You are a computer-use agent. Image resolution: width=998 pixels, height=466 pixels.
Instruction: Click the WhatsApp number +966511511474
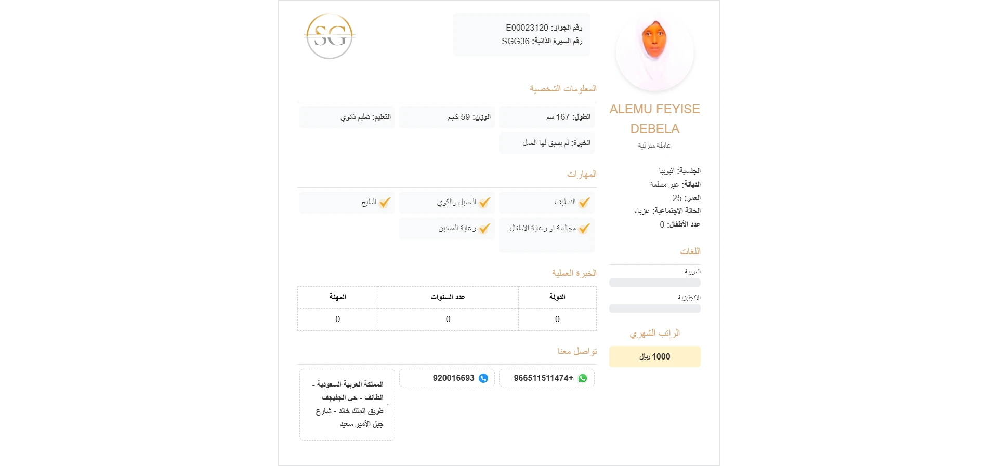pyautogui.click(x=543, y=378)
